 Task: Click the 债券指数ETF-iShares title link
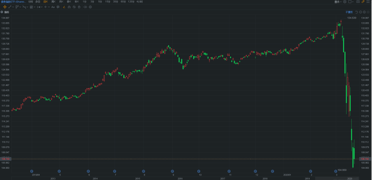(x=13, y=2)
